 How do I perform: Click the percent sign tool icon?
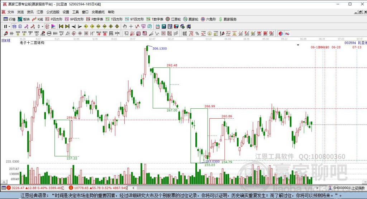click(x=197, y=33)
